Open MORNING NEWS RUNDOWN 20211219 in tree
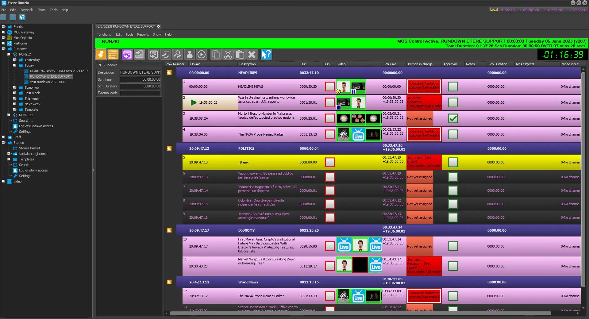Viewport: 589px width, 319px height. 59,71
